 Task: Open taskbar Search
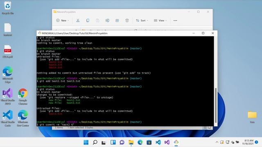(x=95, y=143)
